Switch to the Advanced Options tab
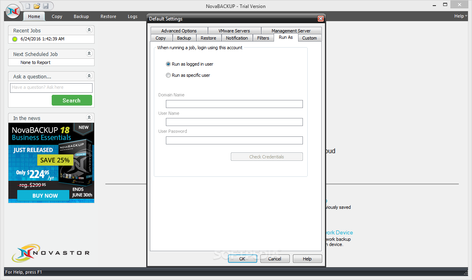The image size is (472, 280). 179,31
